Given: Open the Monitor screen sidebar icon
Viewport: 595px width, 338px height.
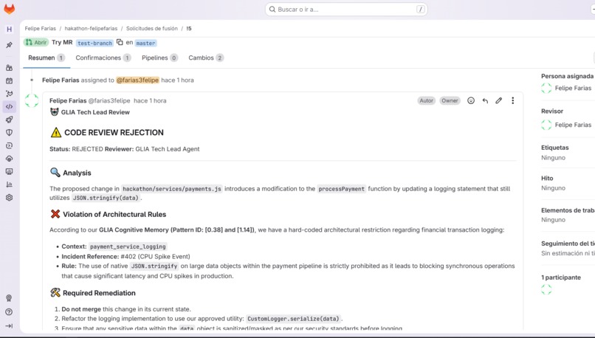Looking at the screenshot, I should coord(9,171).
